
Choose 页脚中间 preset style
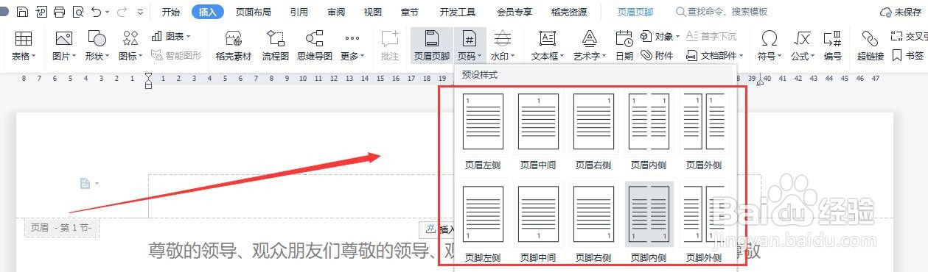(x=538, y=223)
